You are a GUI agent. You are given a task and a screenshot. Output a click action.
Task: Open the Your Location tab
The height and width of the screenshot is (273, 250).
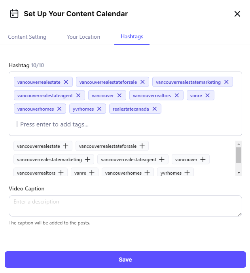pos(83,37)
